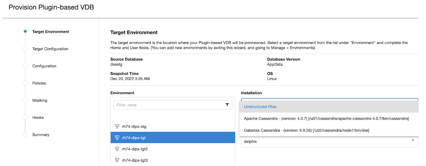Click the server icon beside rh74-dlpx-tgt3
Viewport: 426px width, 166px height.
(117, 160)
